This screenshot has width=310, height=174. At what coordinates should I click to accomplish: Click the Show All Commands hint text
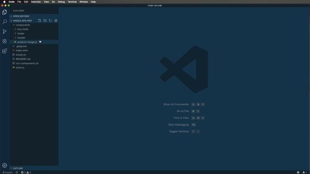[176, 104]
